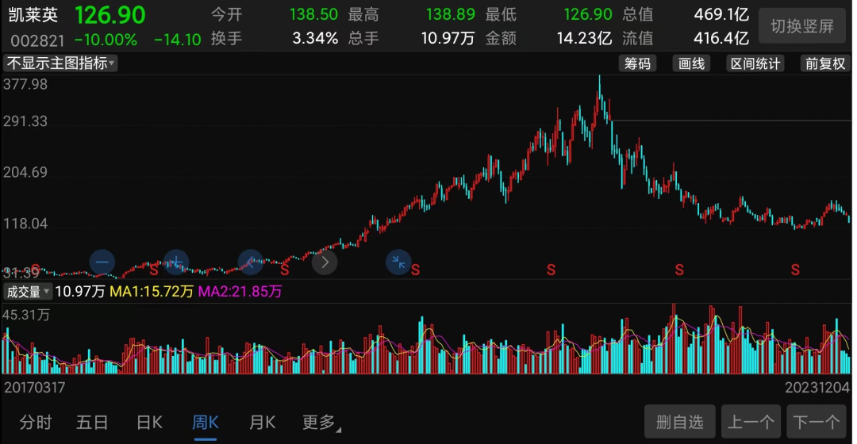The image size is (857, 444).
Task: Click 最高 value 138.89
Action: (x=451, y=14)
